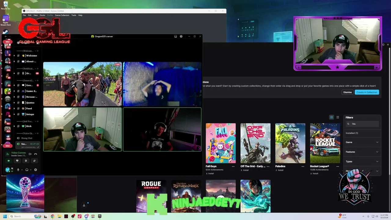Open the Tools menu in OBS
The width and height of the screenshot is (391, 220).
(x=74, y=15)
